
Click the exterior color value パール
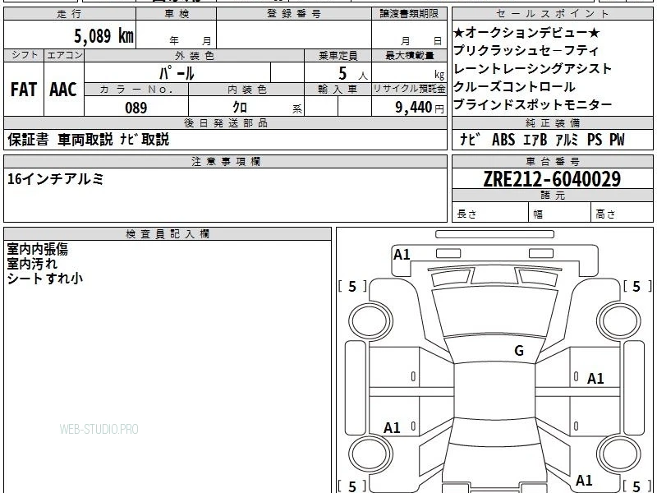[x=177, y=73]
